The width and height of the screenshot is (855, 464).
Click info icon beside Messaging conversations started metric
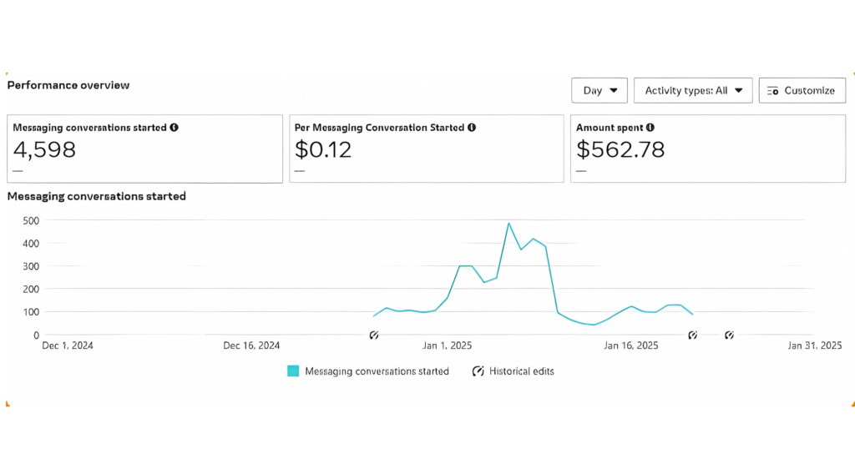pyautogui.click(x=174, y=128)
